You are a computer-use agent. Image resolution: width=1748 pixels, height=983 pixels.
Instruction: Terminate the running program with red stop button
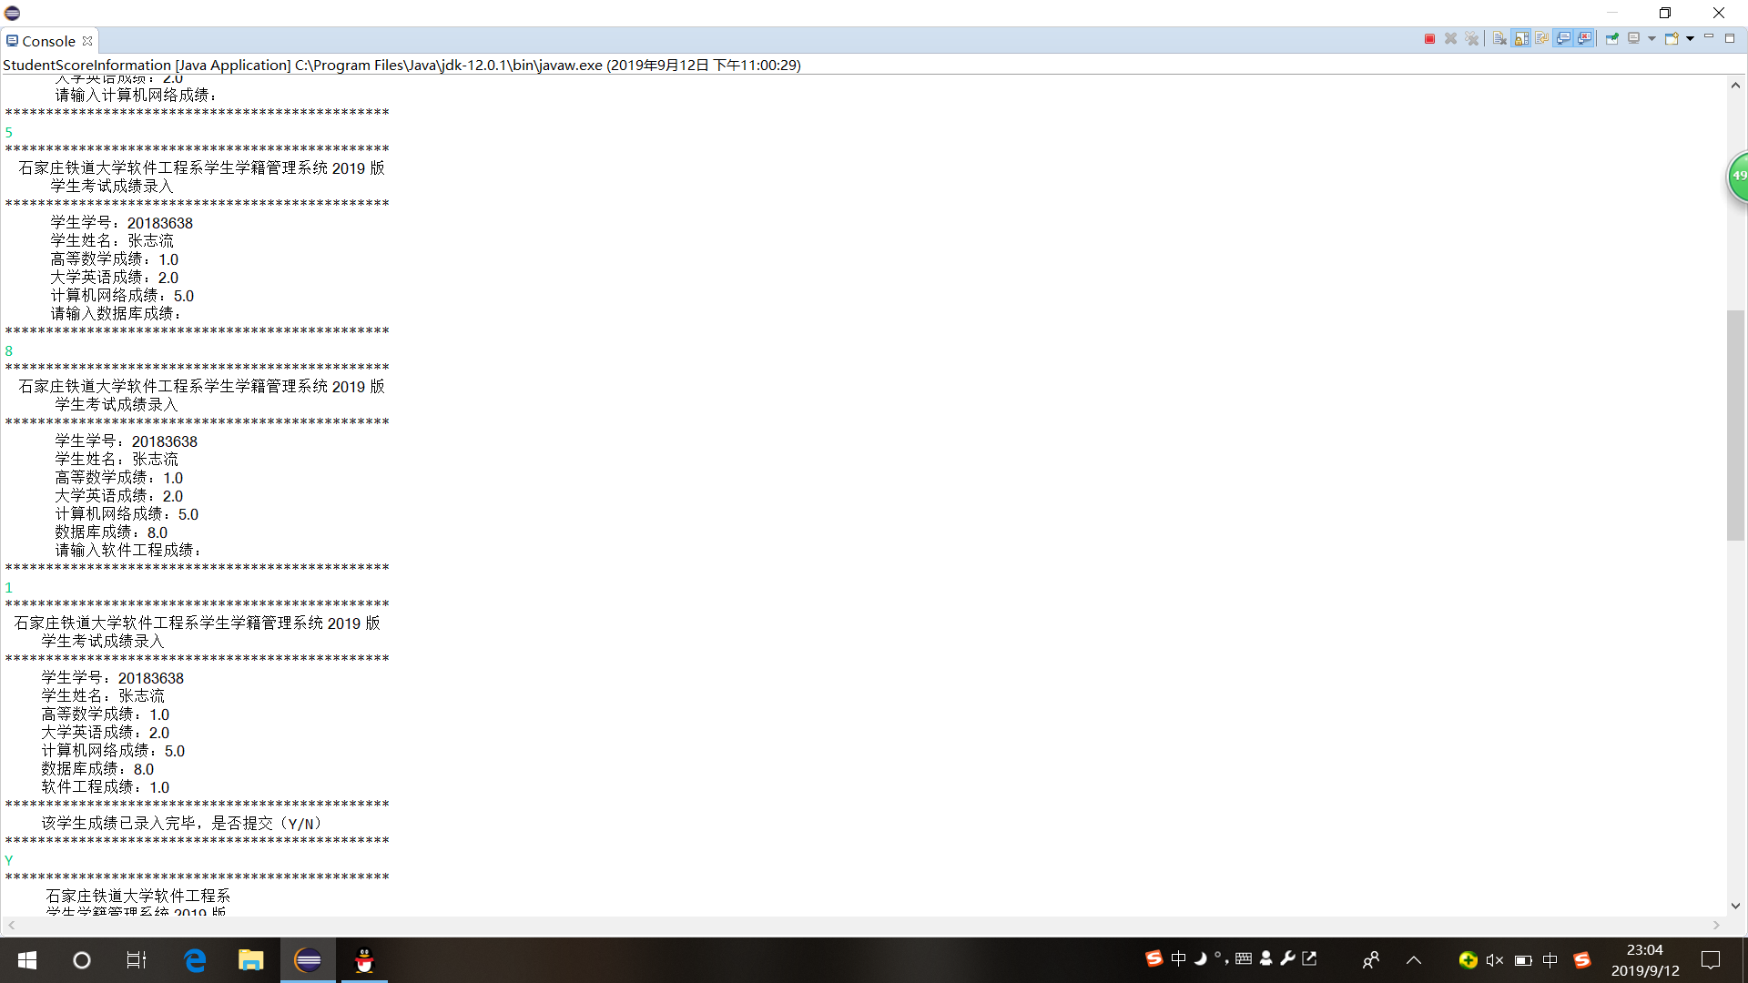[x=1429, y=38]
